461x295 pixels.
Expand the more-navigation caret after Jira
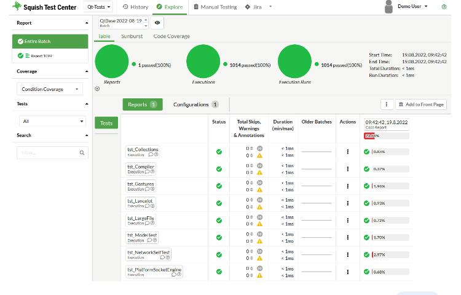point(270,7)
